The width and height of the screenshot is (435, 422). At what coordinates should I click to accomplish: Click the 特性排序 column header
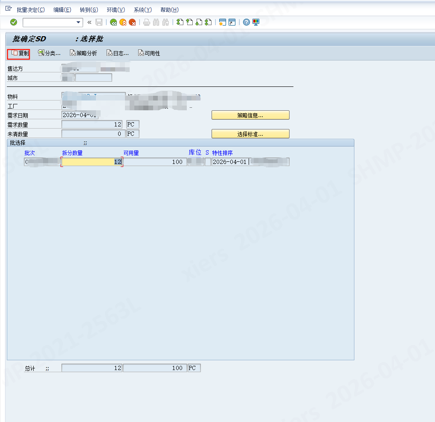click(222, 153)
